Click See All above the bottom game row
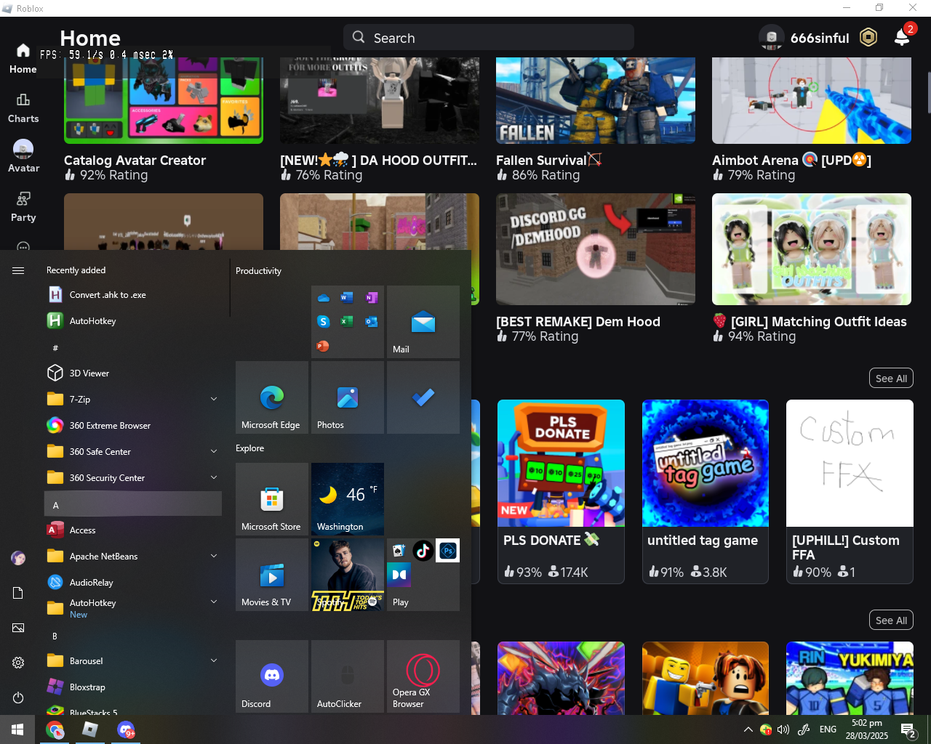Viewport: 931px width, 744px height. [x=891, y=620]
